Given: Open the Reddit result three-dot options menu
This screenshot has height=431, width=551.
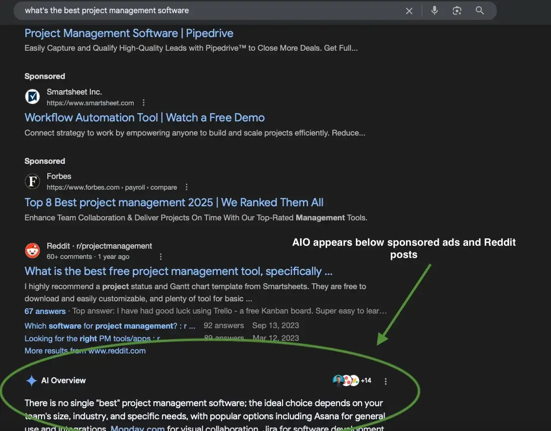Looking at the screenshot, I should click(161, 256).
